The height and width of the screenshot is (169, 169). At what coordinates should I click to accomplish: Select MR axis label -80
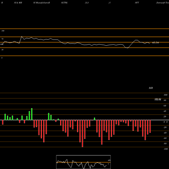pos(165,144)
